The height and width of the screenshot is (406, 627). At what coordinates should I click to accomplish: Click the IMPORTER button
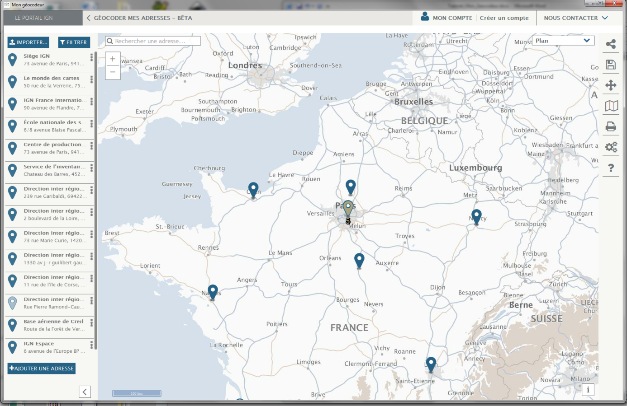point(28,42)
